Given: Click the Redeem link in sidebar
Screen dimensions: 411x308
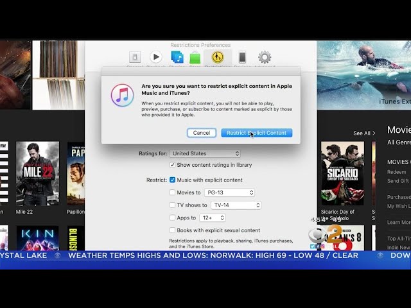Looking at the screenshot, I should click(x=397, y=172).
